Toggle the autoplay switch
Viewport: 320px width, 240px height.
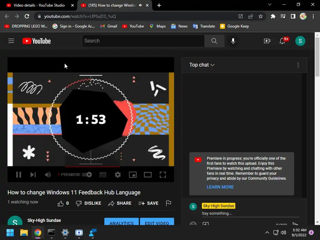point(87,175)
